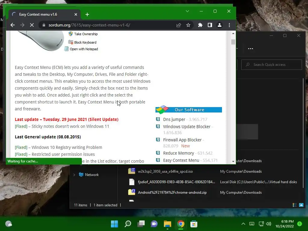Open Chrome profile avatar
Image resolution: width=308 pixels, height=231 pixels.
(x=219, y=25)
